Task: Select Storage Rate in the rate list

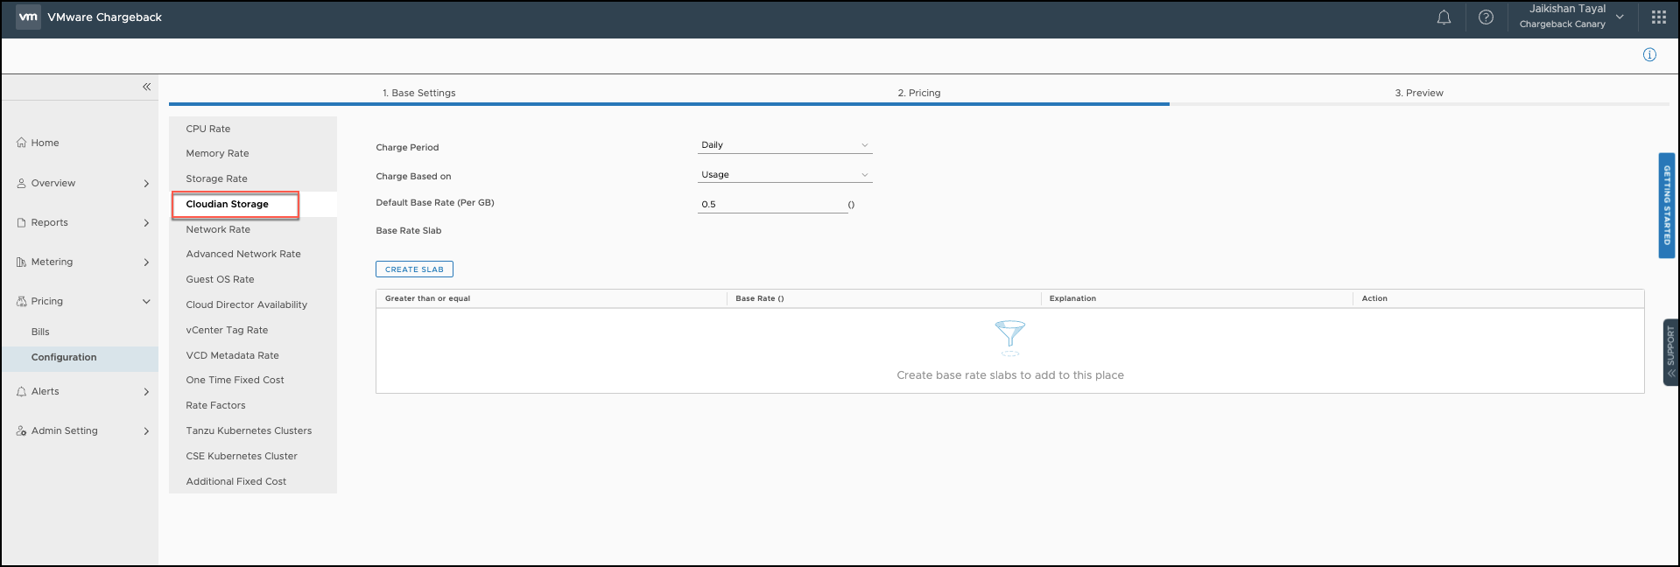Action: (216, 178)
